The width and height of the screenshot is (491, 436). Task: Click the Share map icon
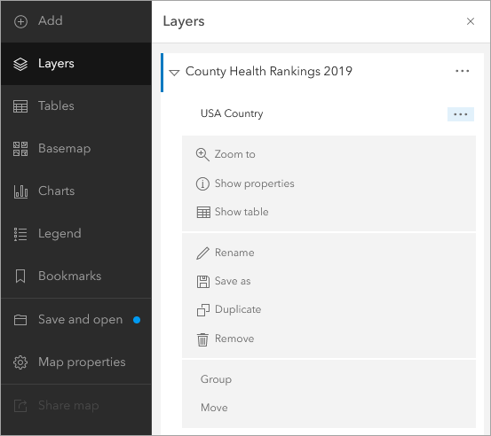20,406
